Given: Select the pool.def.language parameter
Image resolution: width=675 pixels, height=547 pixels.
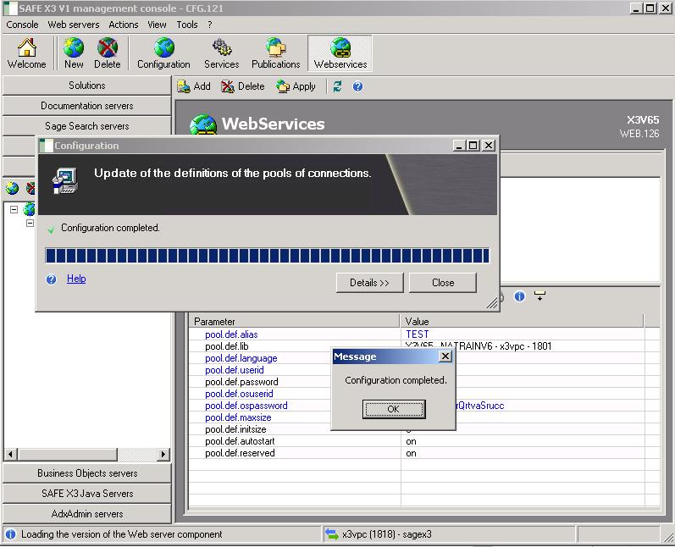Looking at the screenshot, I should point(241,358).
